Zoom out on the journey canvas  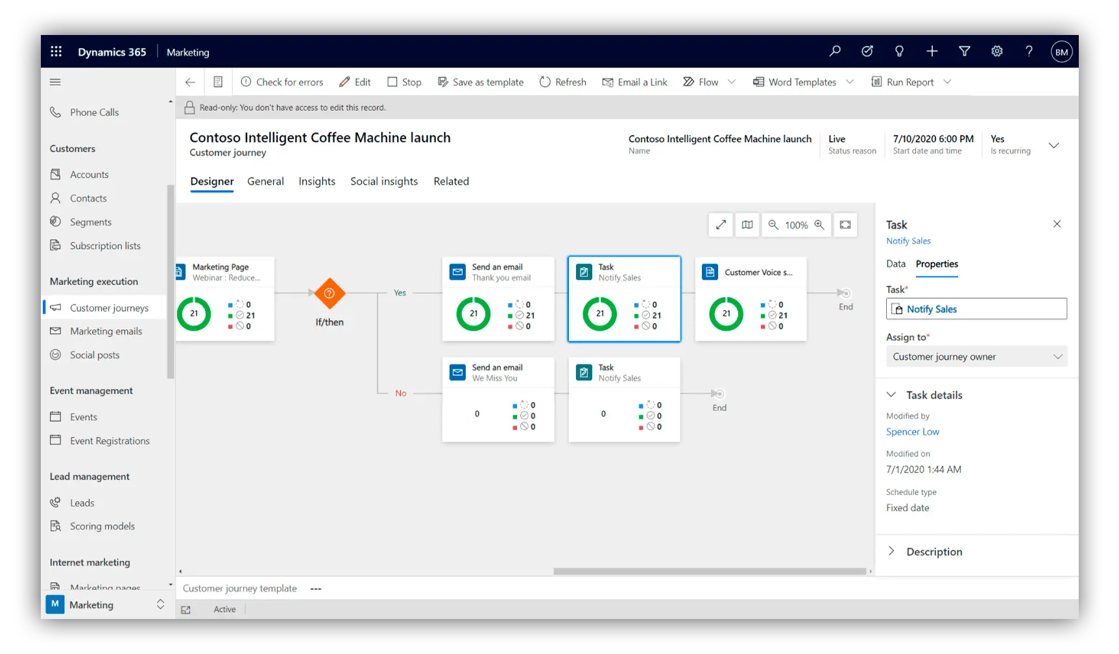(x=773, y=225)
